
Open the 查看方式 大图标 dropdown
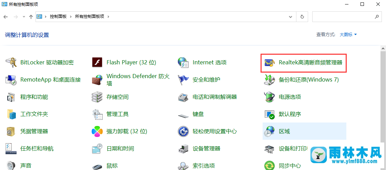(x=348, y=35)
